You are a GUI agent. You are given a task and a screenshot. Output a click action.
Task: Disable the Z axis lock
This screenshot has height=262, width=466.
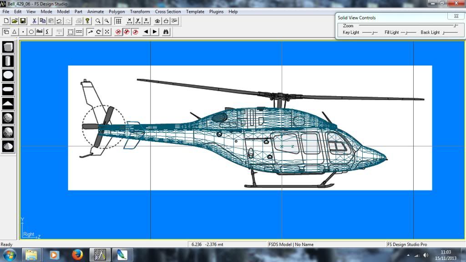click(135, 31)
